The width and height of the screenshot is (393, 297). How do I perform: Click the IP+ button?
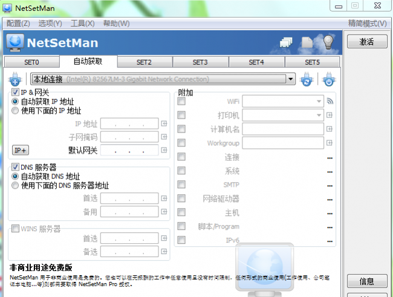tap(21, 150)
